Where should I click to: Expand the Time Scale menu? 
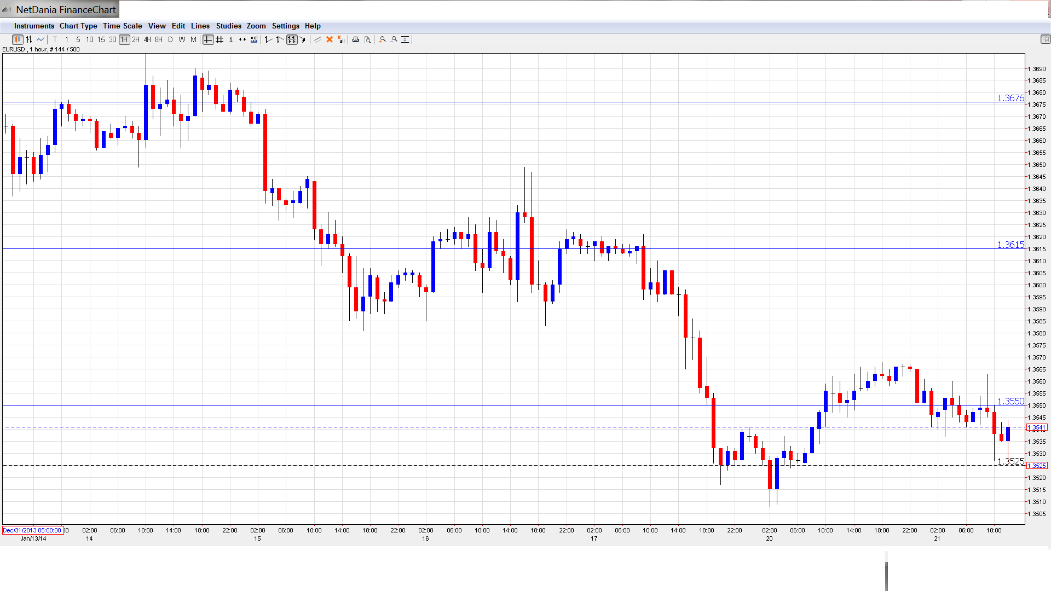click(x=122, y=26)
